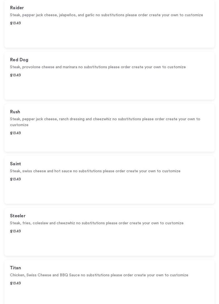Click the Red Dog provolone and marinara description

click(98, 67)
